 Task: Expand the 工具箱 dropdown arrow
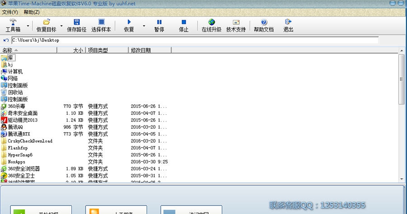click(x=28, y=26)
